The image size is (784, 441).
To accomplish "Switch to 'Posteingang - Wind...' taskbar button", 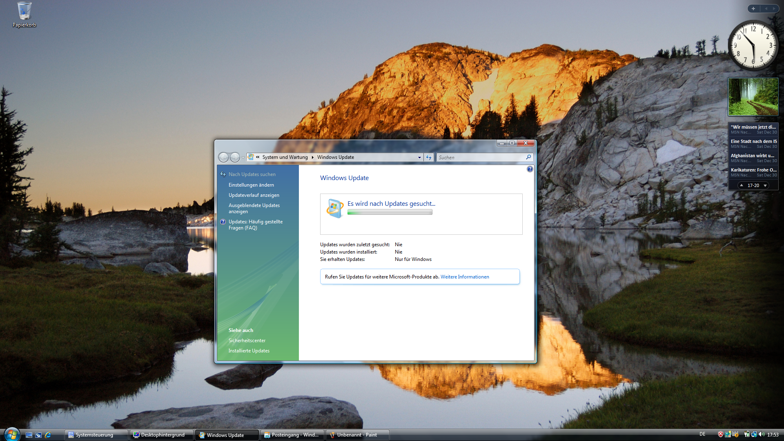I will 292,435.
